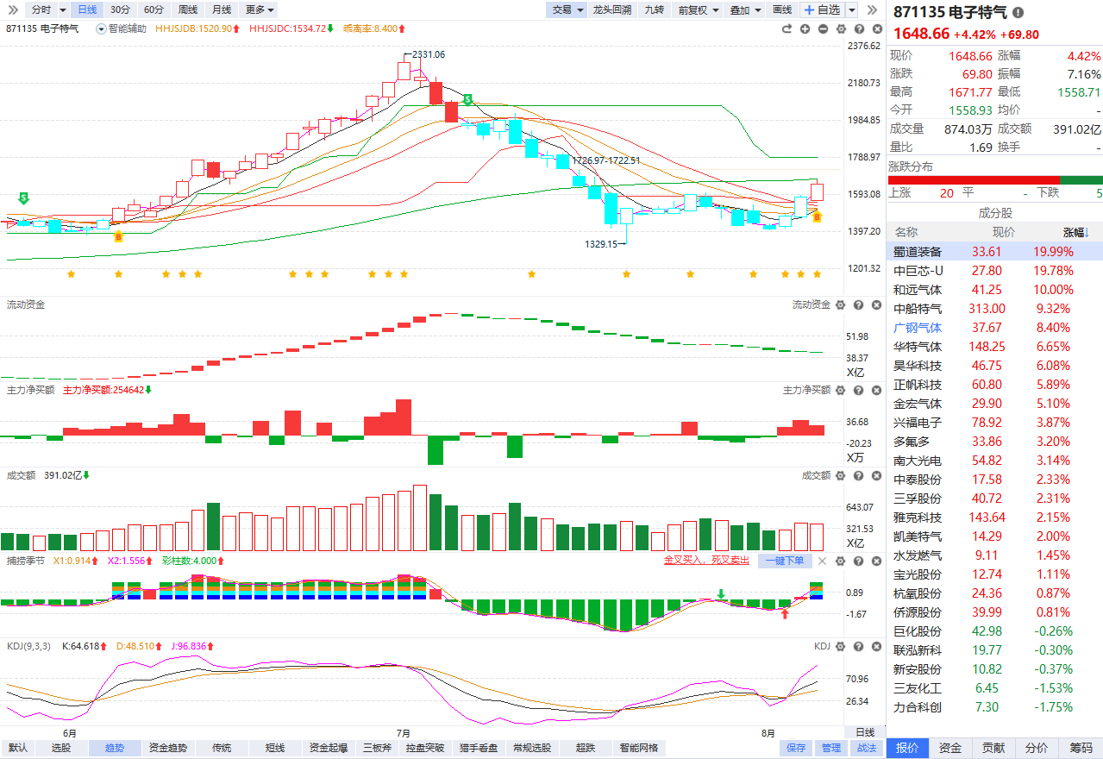Toggle 智能辅助 indicator switch
1103x759 pixels.
tap(102, 28)
